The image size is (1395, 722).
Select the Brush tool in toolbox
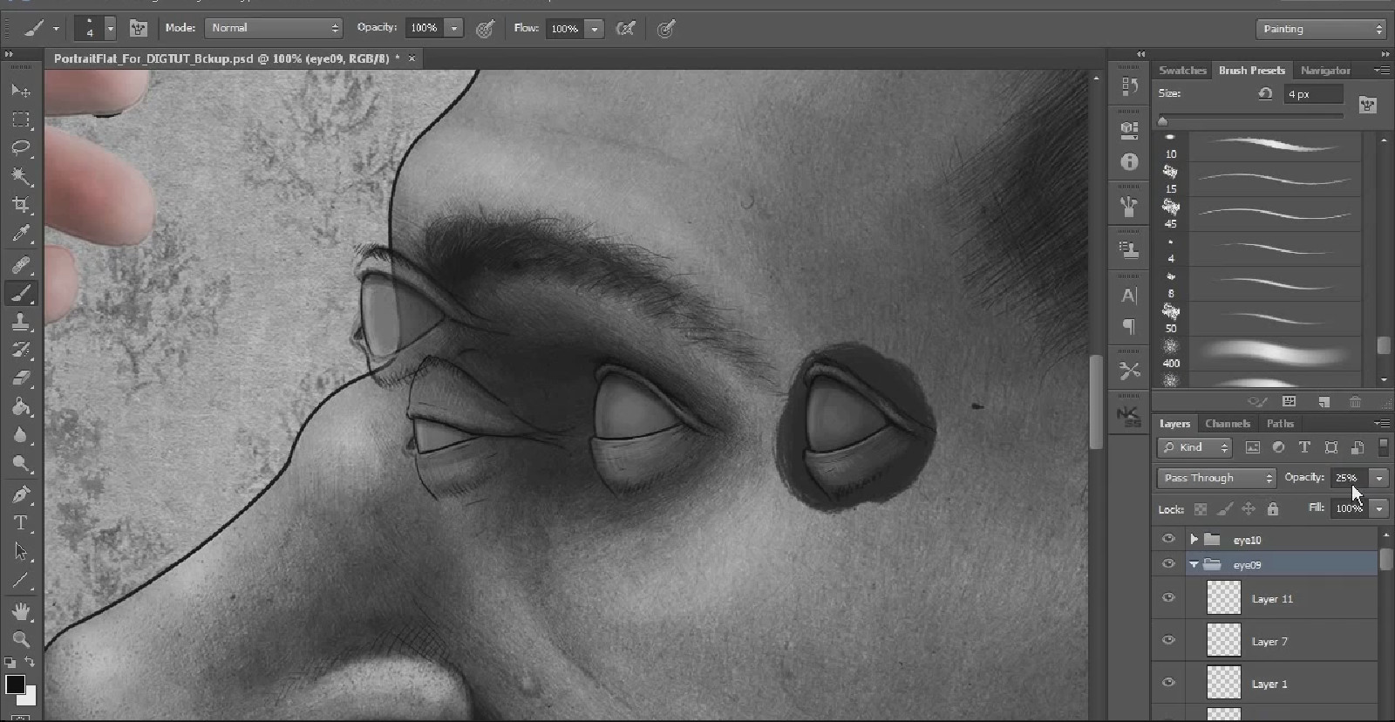point(21,293)
